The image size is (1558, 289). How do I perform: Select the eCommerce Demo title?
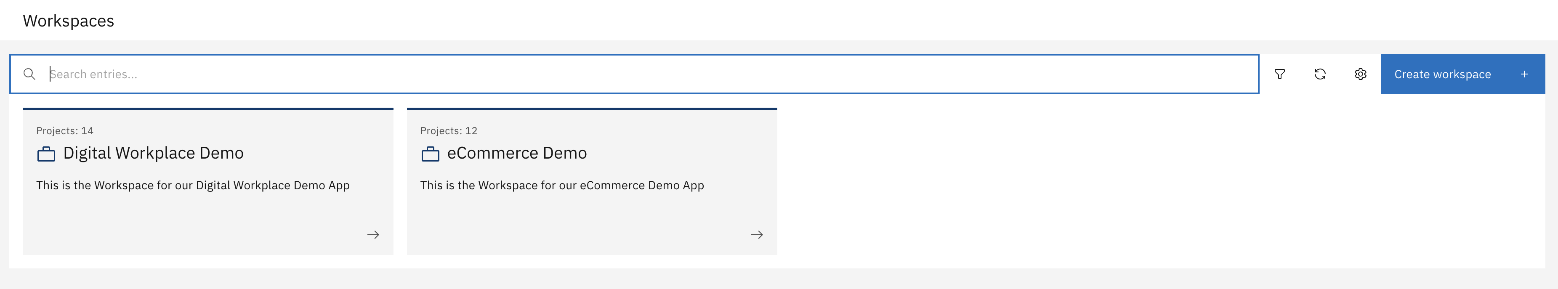(x=516, y=154)
